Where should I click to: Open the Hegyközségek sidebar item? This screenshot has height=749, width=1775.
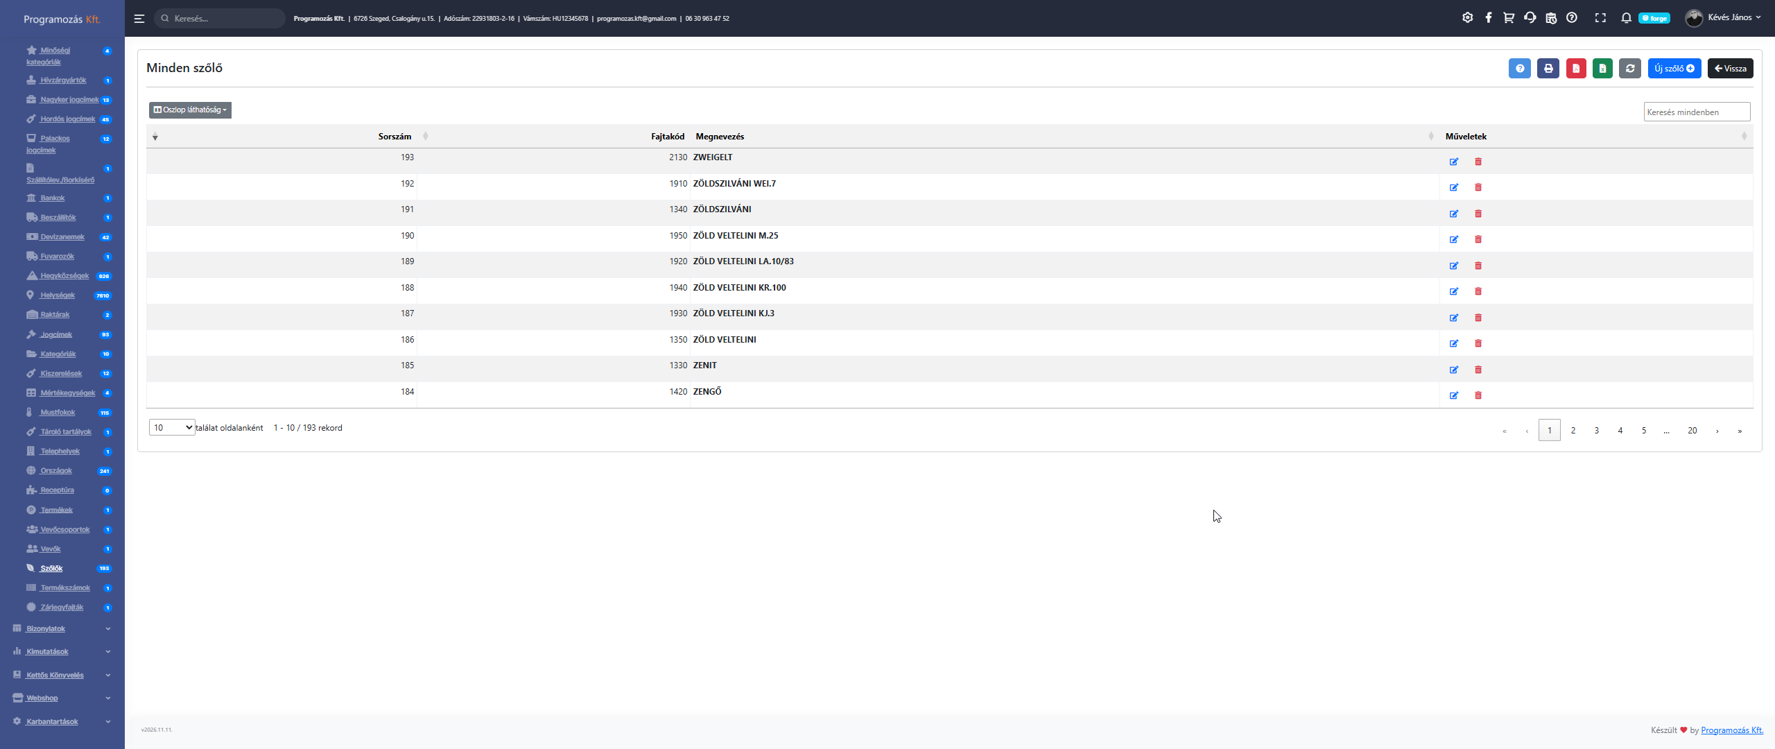coord(64,276)
